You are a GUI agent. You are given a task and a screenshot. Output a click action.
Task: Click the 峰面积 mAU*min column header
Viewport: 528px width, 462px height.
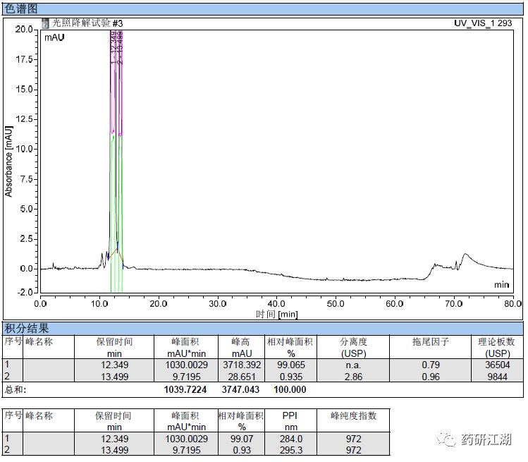[186, 347]
